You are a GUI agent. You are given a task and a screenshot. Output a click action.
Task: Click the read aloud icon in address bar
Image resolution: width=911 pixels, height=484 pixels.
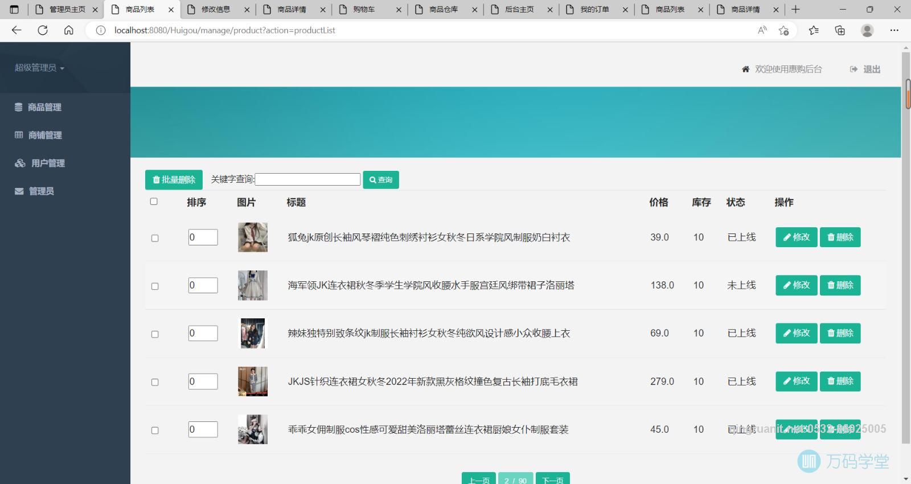point(762,30)
